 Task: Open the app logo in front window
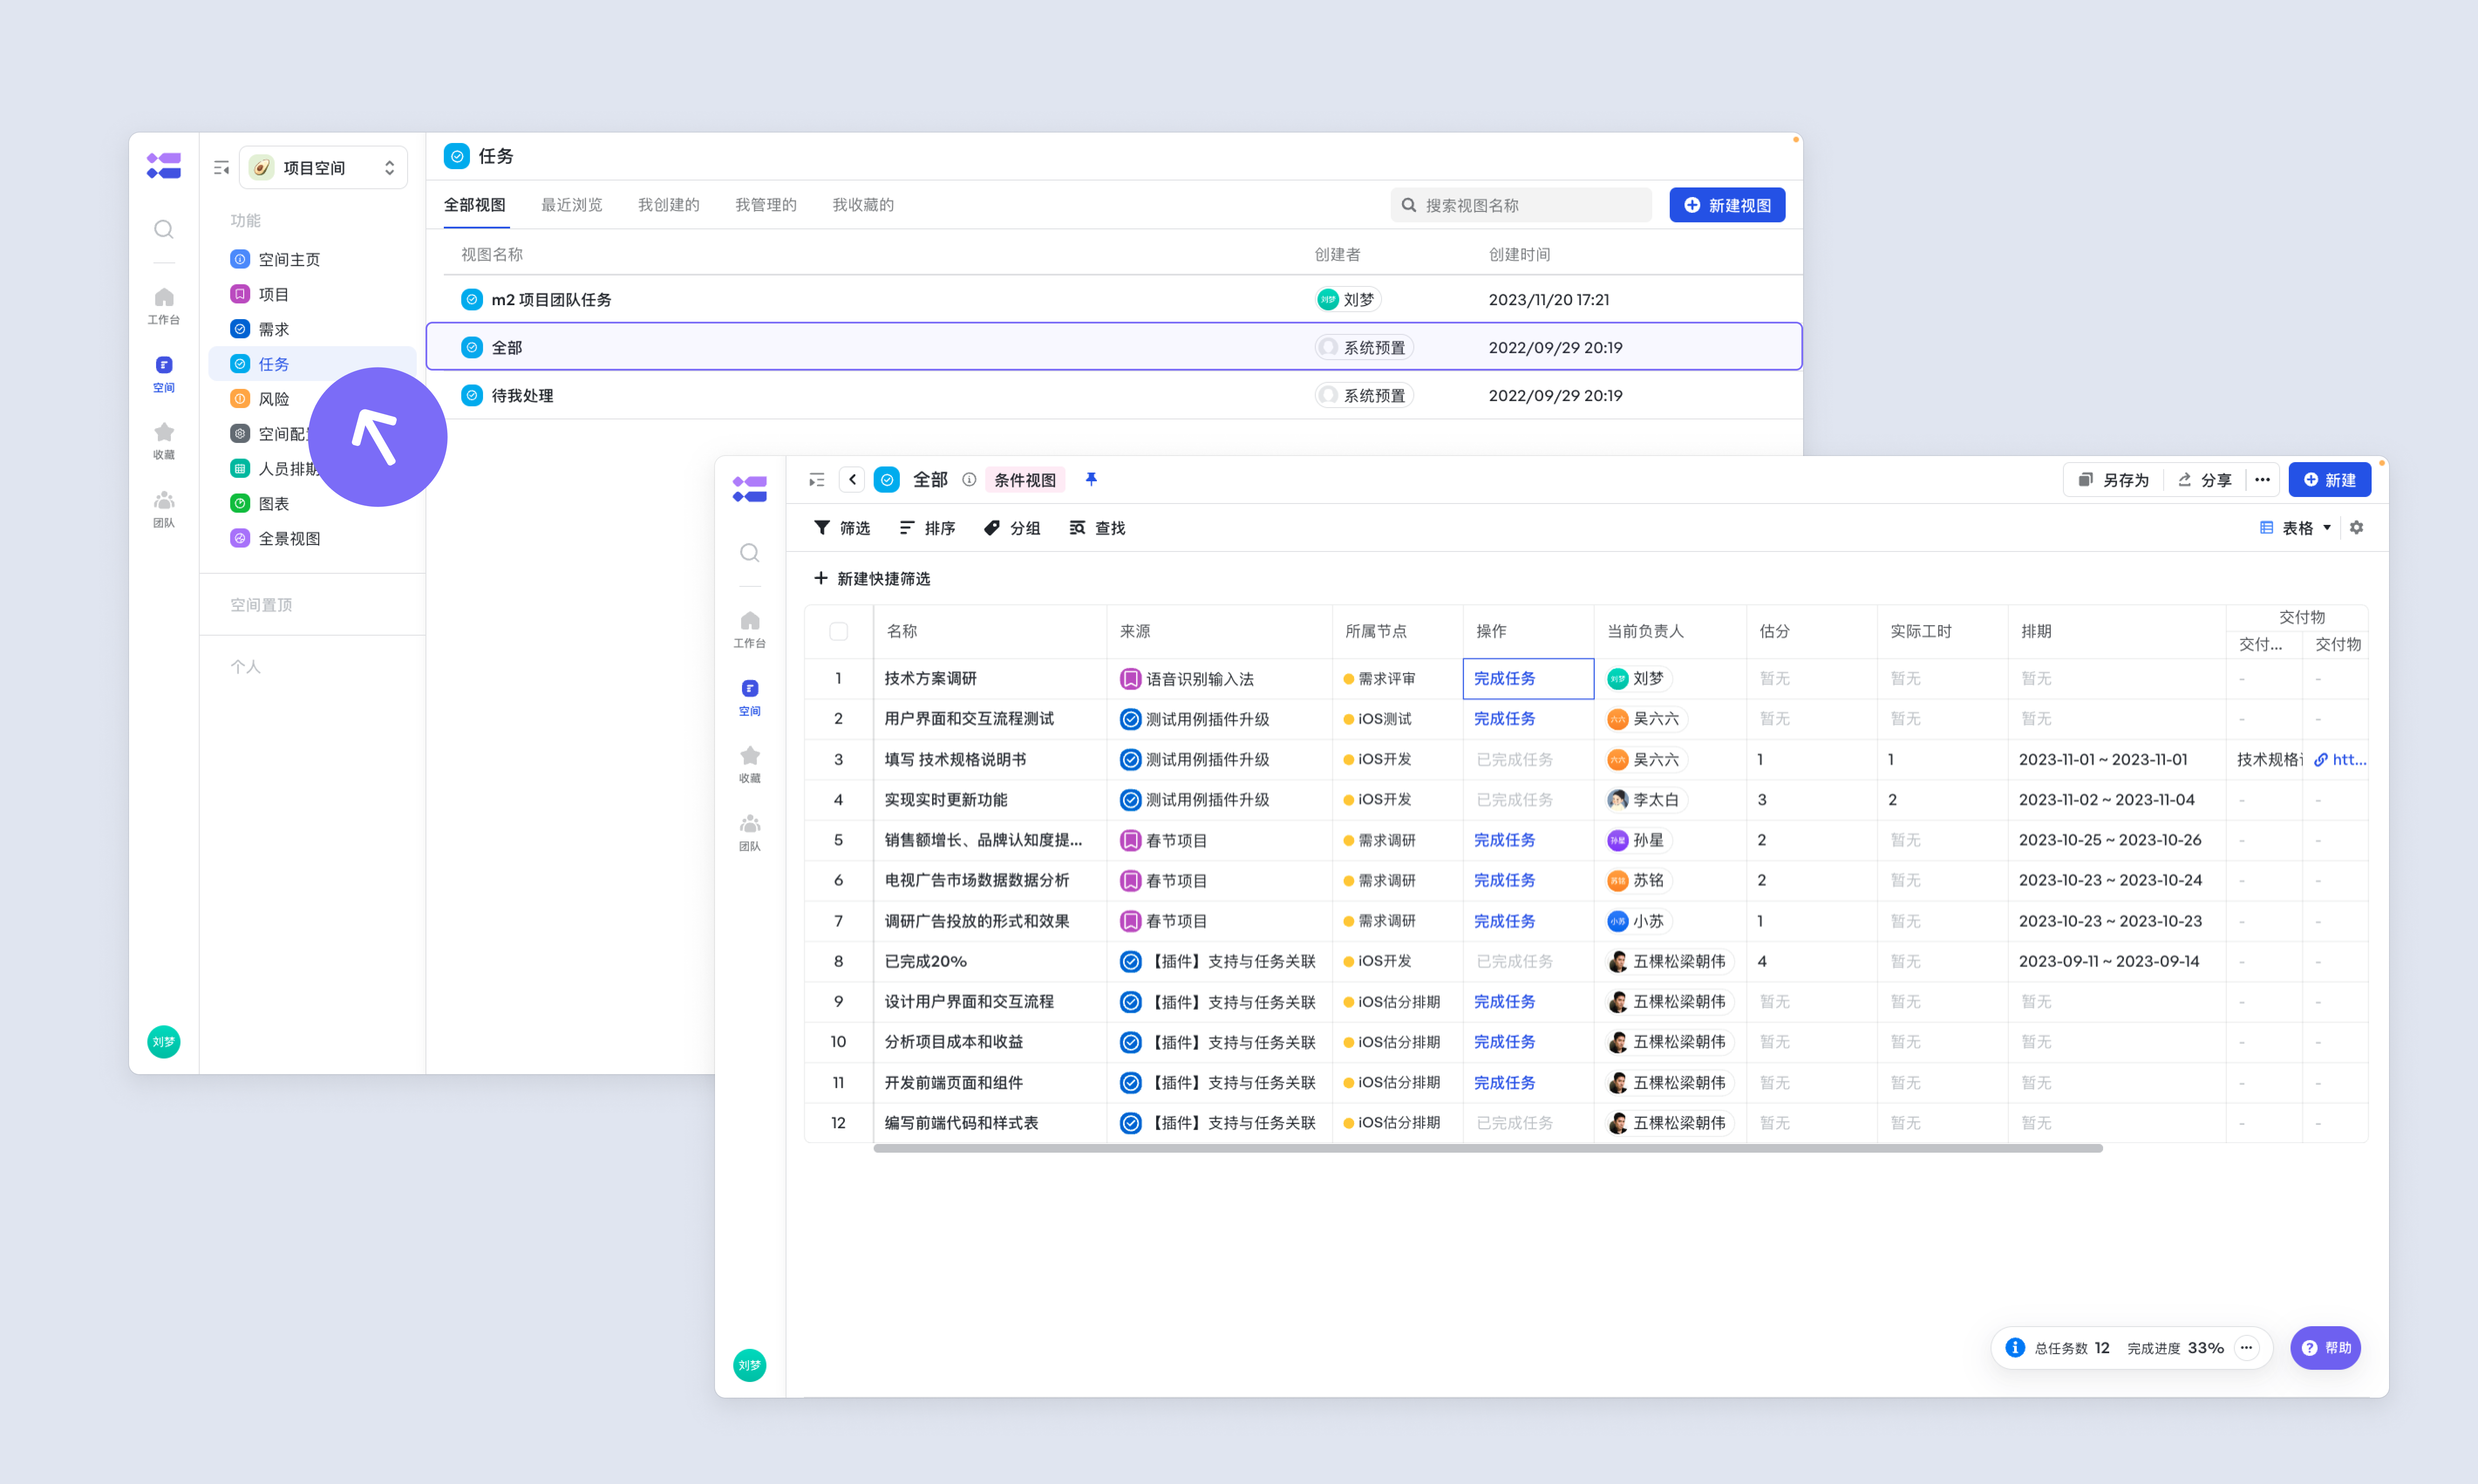click(750, 489)
